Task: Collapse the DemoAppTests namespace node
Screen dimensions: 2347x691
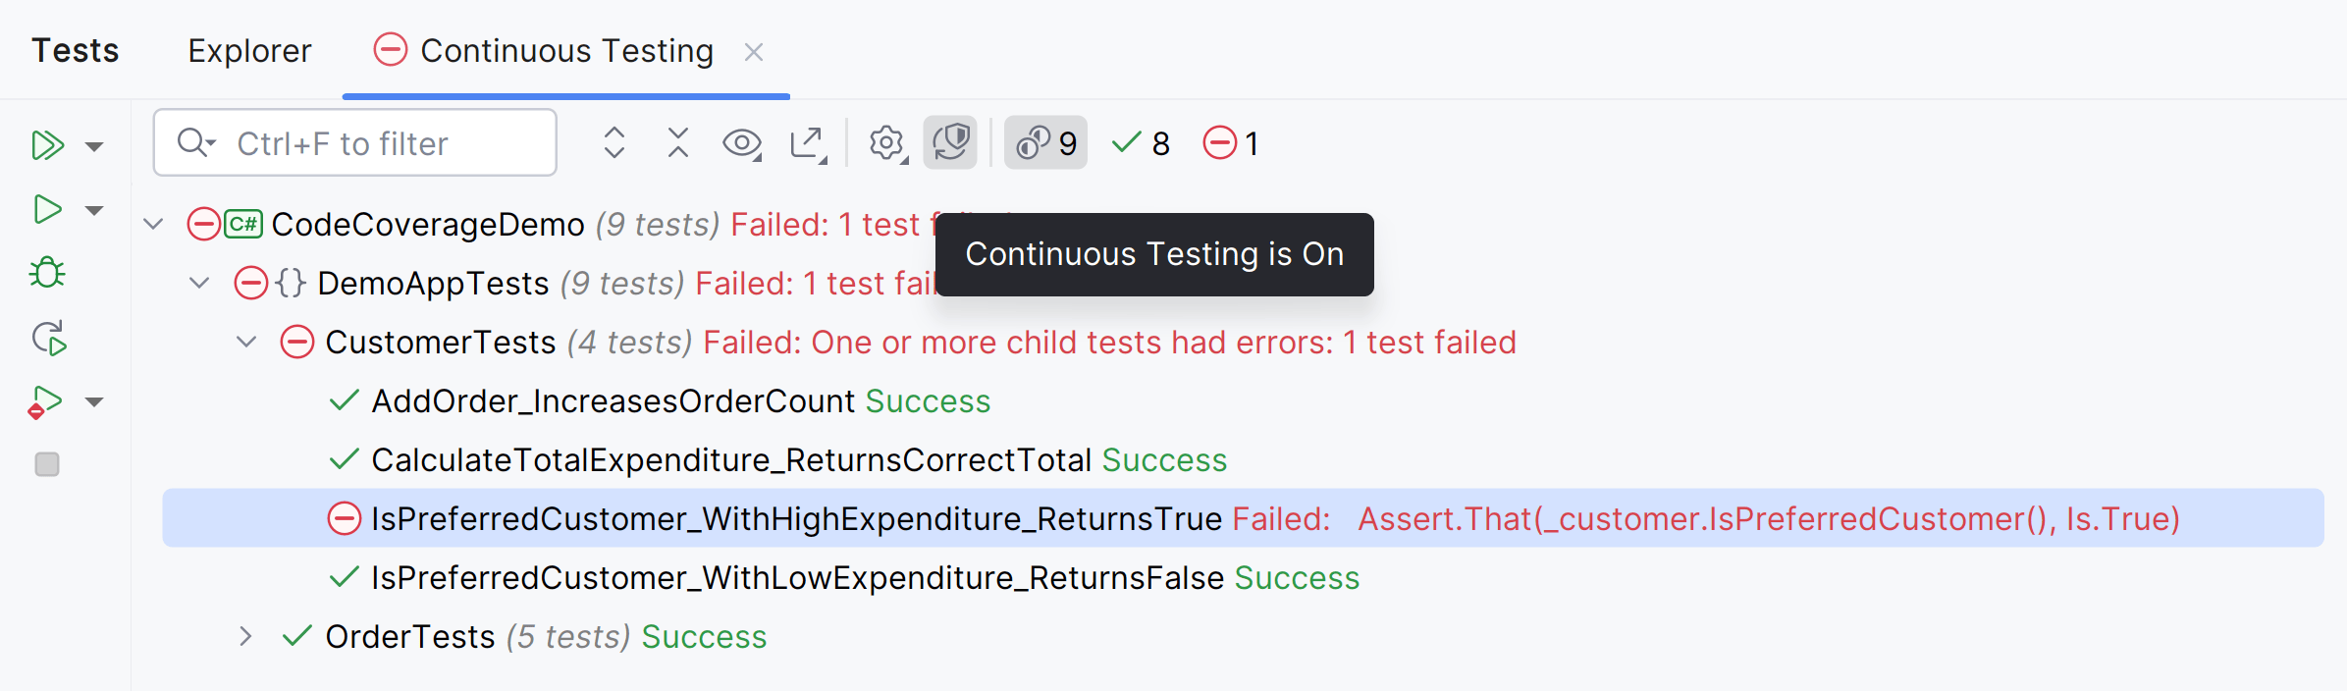Action: pos(199,283)
